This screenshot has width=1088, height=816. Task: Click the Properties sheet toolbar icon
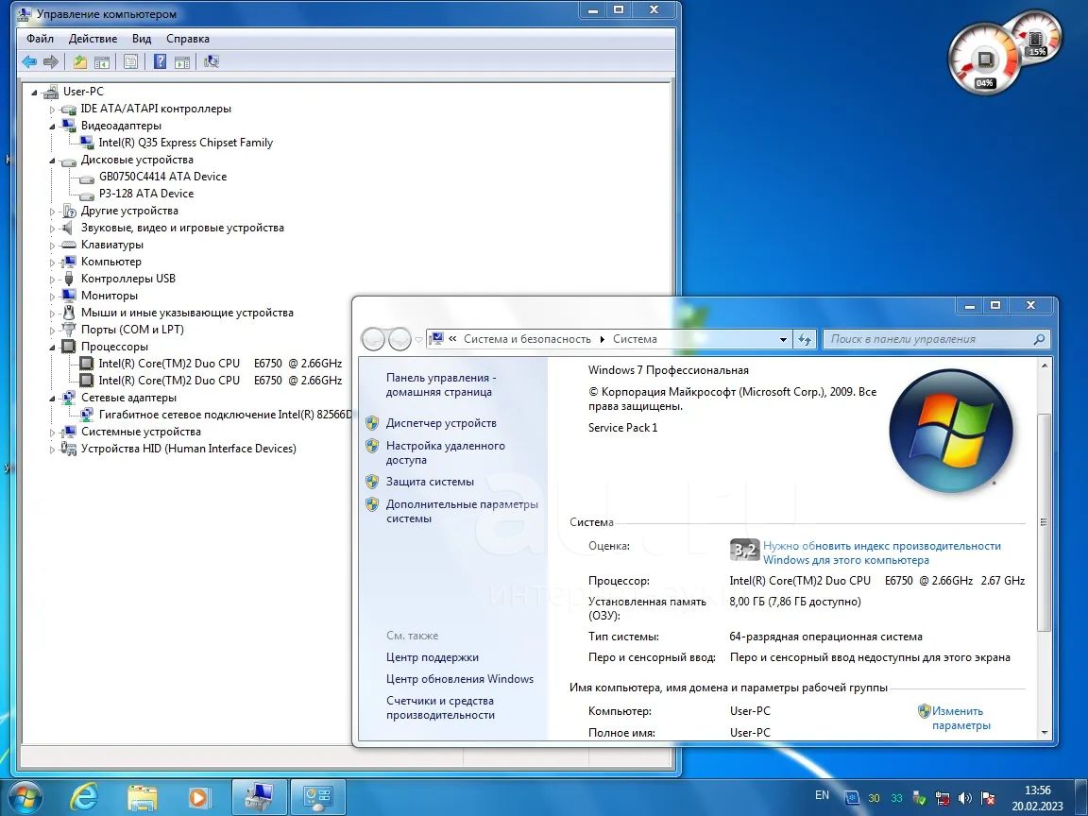(x=130, y=61)
